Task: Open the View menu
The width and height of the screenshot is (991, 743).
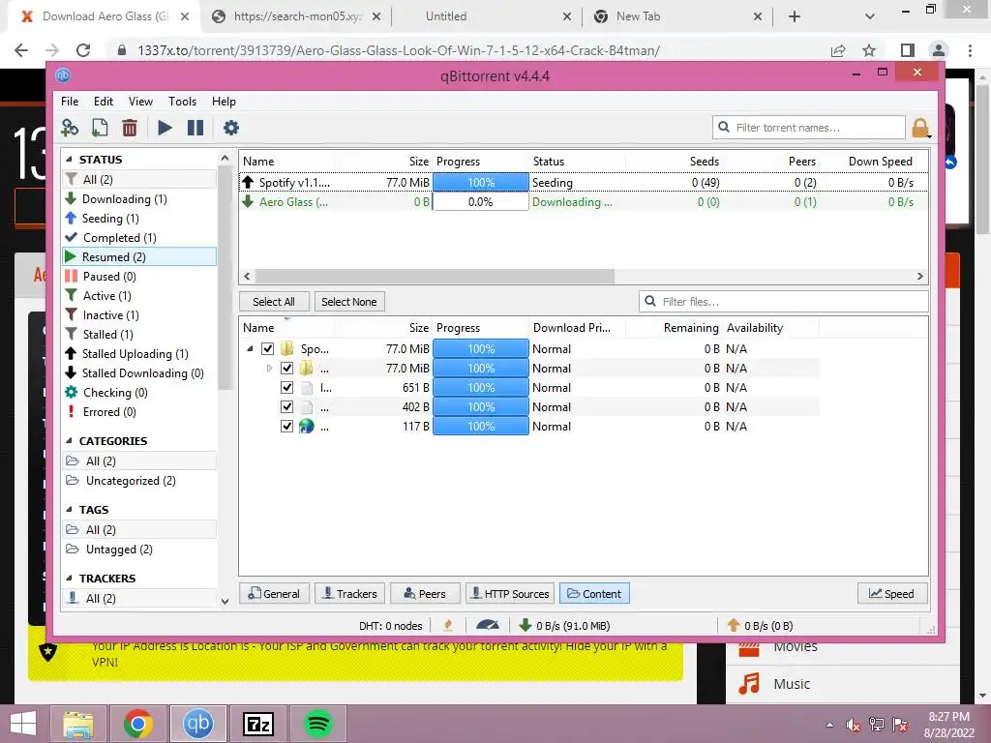Action: (140, 101)
